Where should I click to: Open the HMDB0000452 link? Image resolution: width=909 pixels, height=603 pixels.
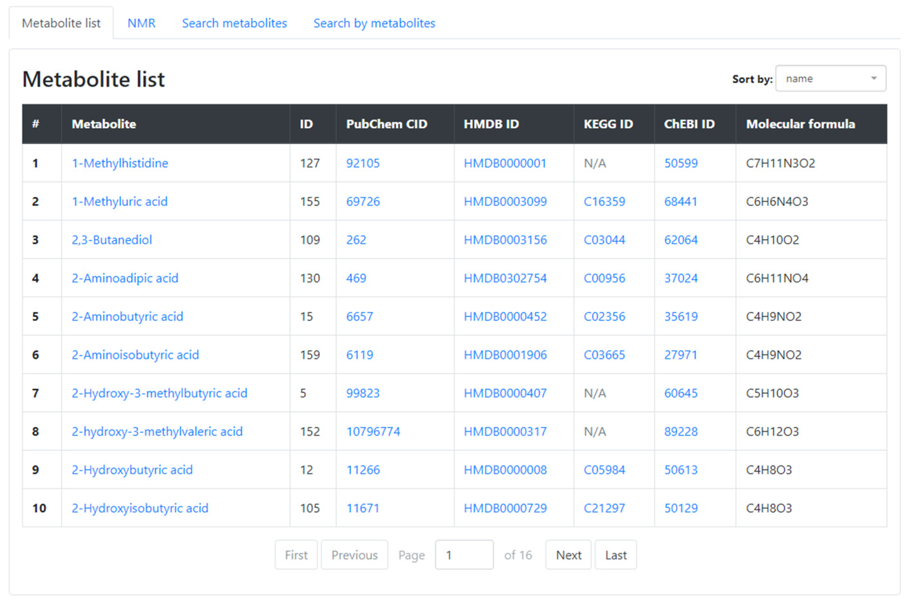505,316
